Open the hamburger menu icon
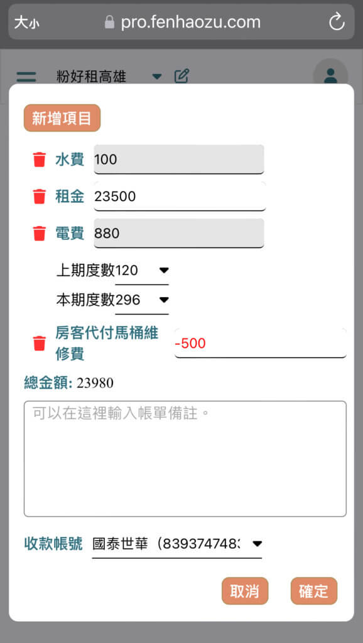This screenshot has width=363, height=643. coord(26,77)
